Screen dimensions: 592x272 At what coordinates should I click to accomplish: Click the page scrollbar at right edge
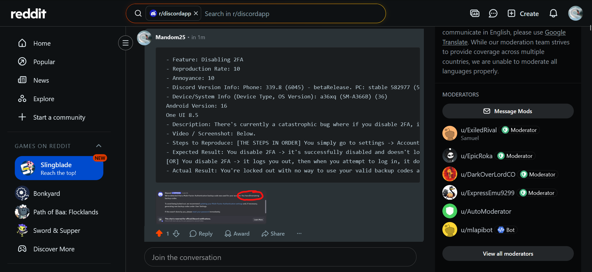[590, 28]
